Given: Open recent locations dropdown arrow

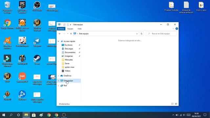Looking at the screenshot, I should pos(68,34).
